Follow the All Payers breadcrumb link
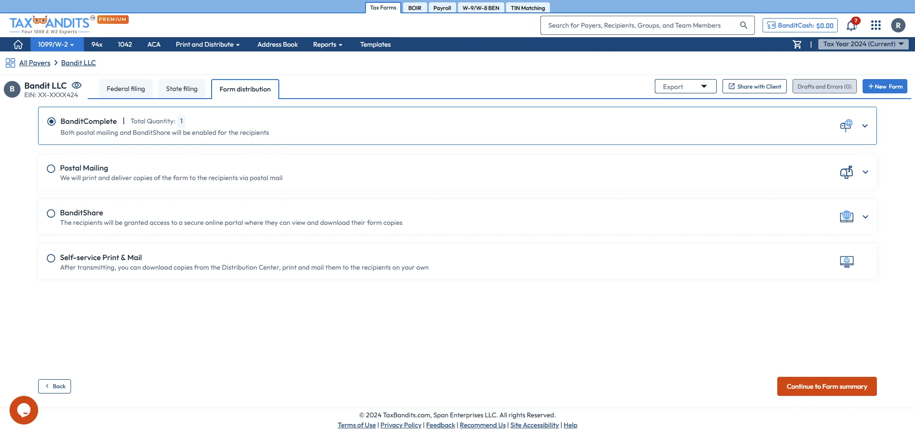 point(35,63)
